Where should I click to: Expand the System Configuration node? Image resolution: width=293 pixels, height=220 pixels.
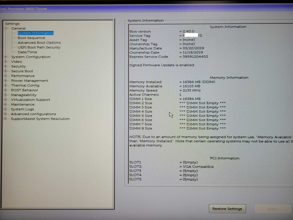[x=6, y=57]
